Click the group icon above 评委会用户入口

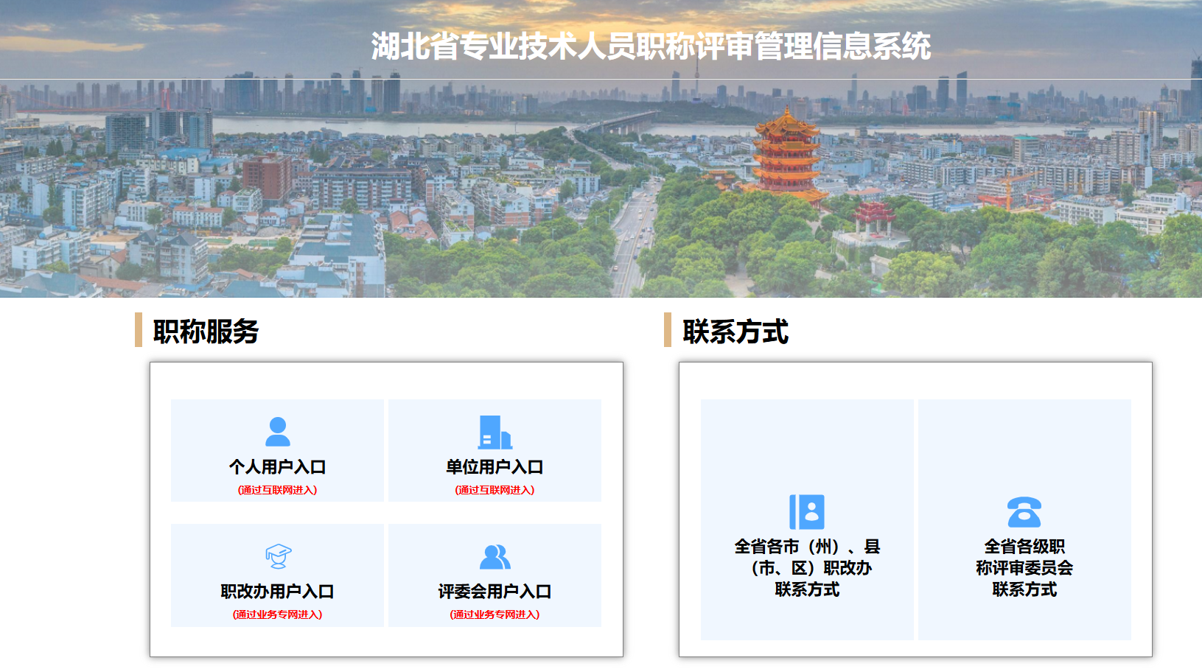(x=494, y=558)
